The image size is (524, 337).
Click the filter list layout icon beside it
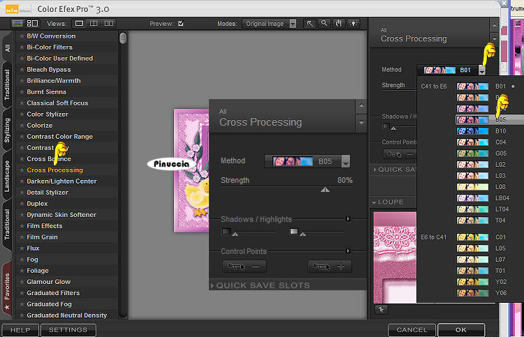click(32, 23)
